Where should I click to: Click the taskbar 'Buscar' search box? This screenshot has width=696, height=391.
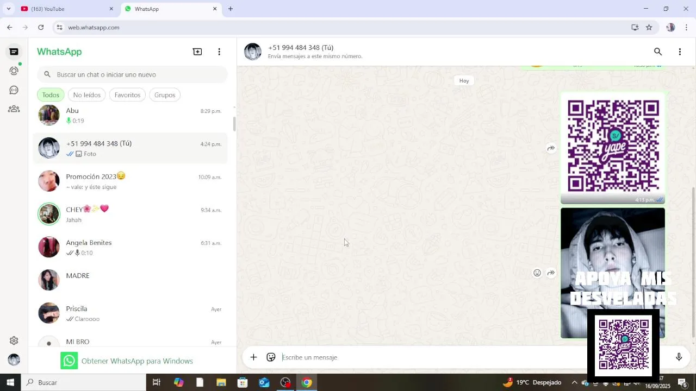[x=83, y=382]
